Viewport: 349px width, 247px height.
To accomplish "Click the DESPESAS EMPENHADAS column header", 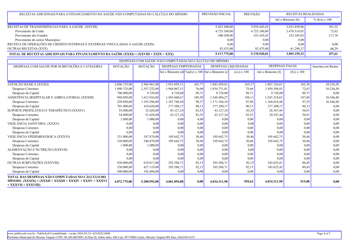I will pyautogui.click(x=181, y=67).
